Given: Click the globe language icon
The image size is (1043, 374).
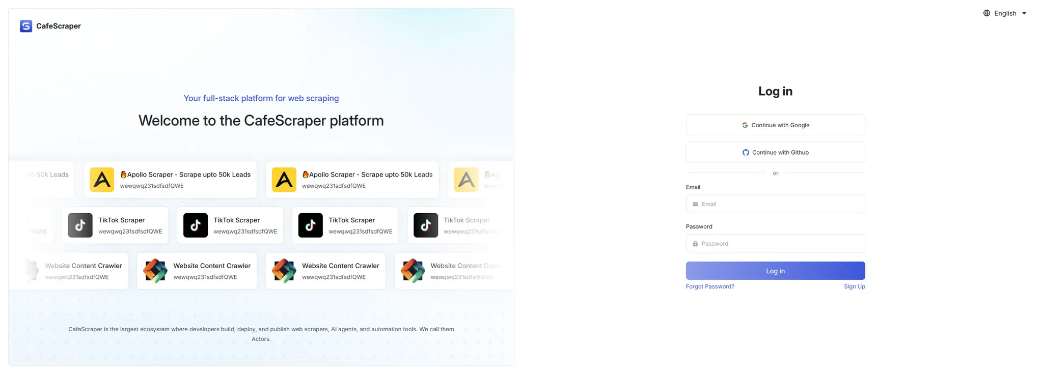Looking at the screenshot, I should click(986, 13).
